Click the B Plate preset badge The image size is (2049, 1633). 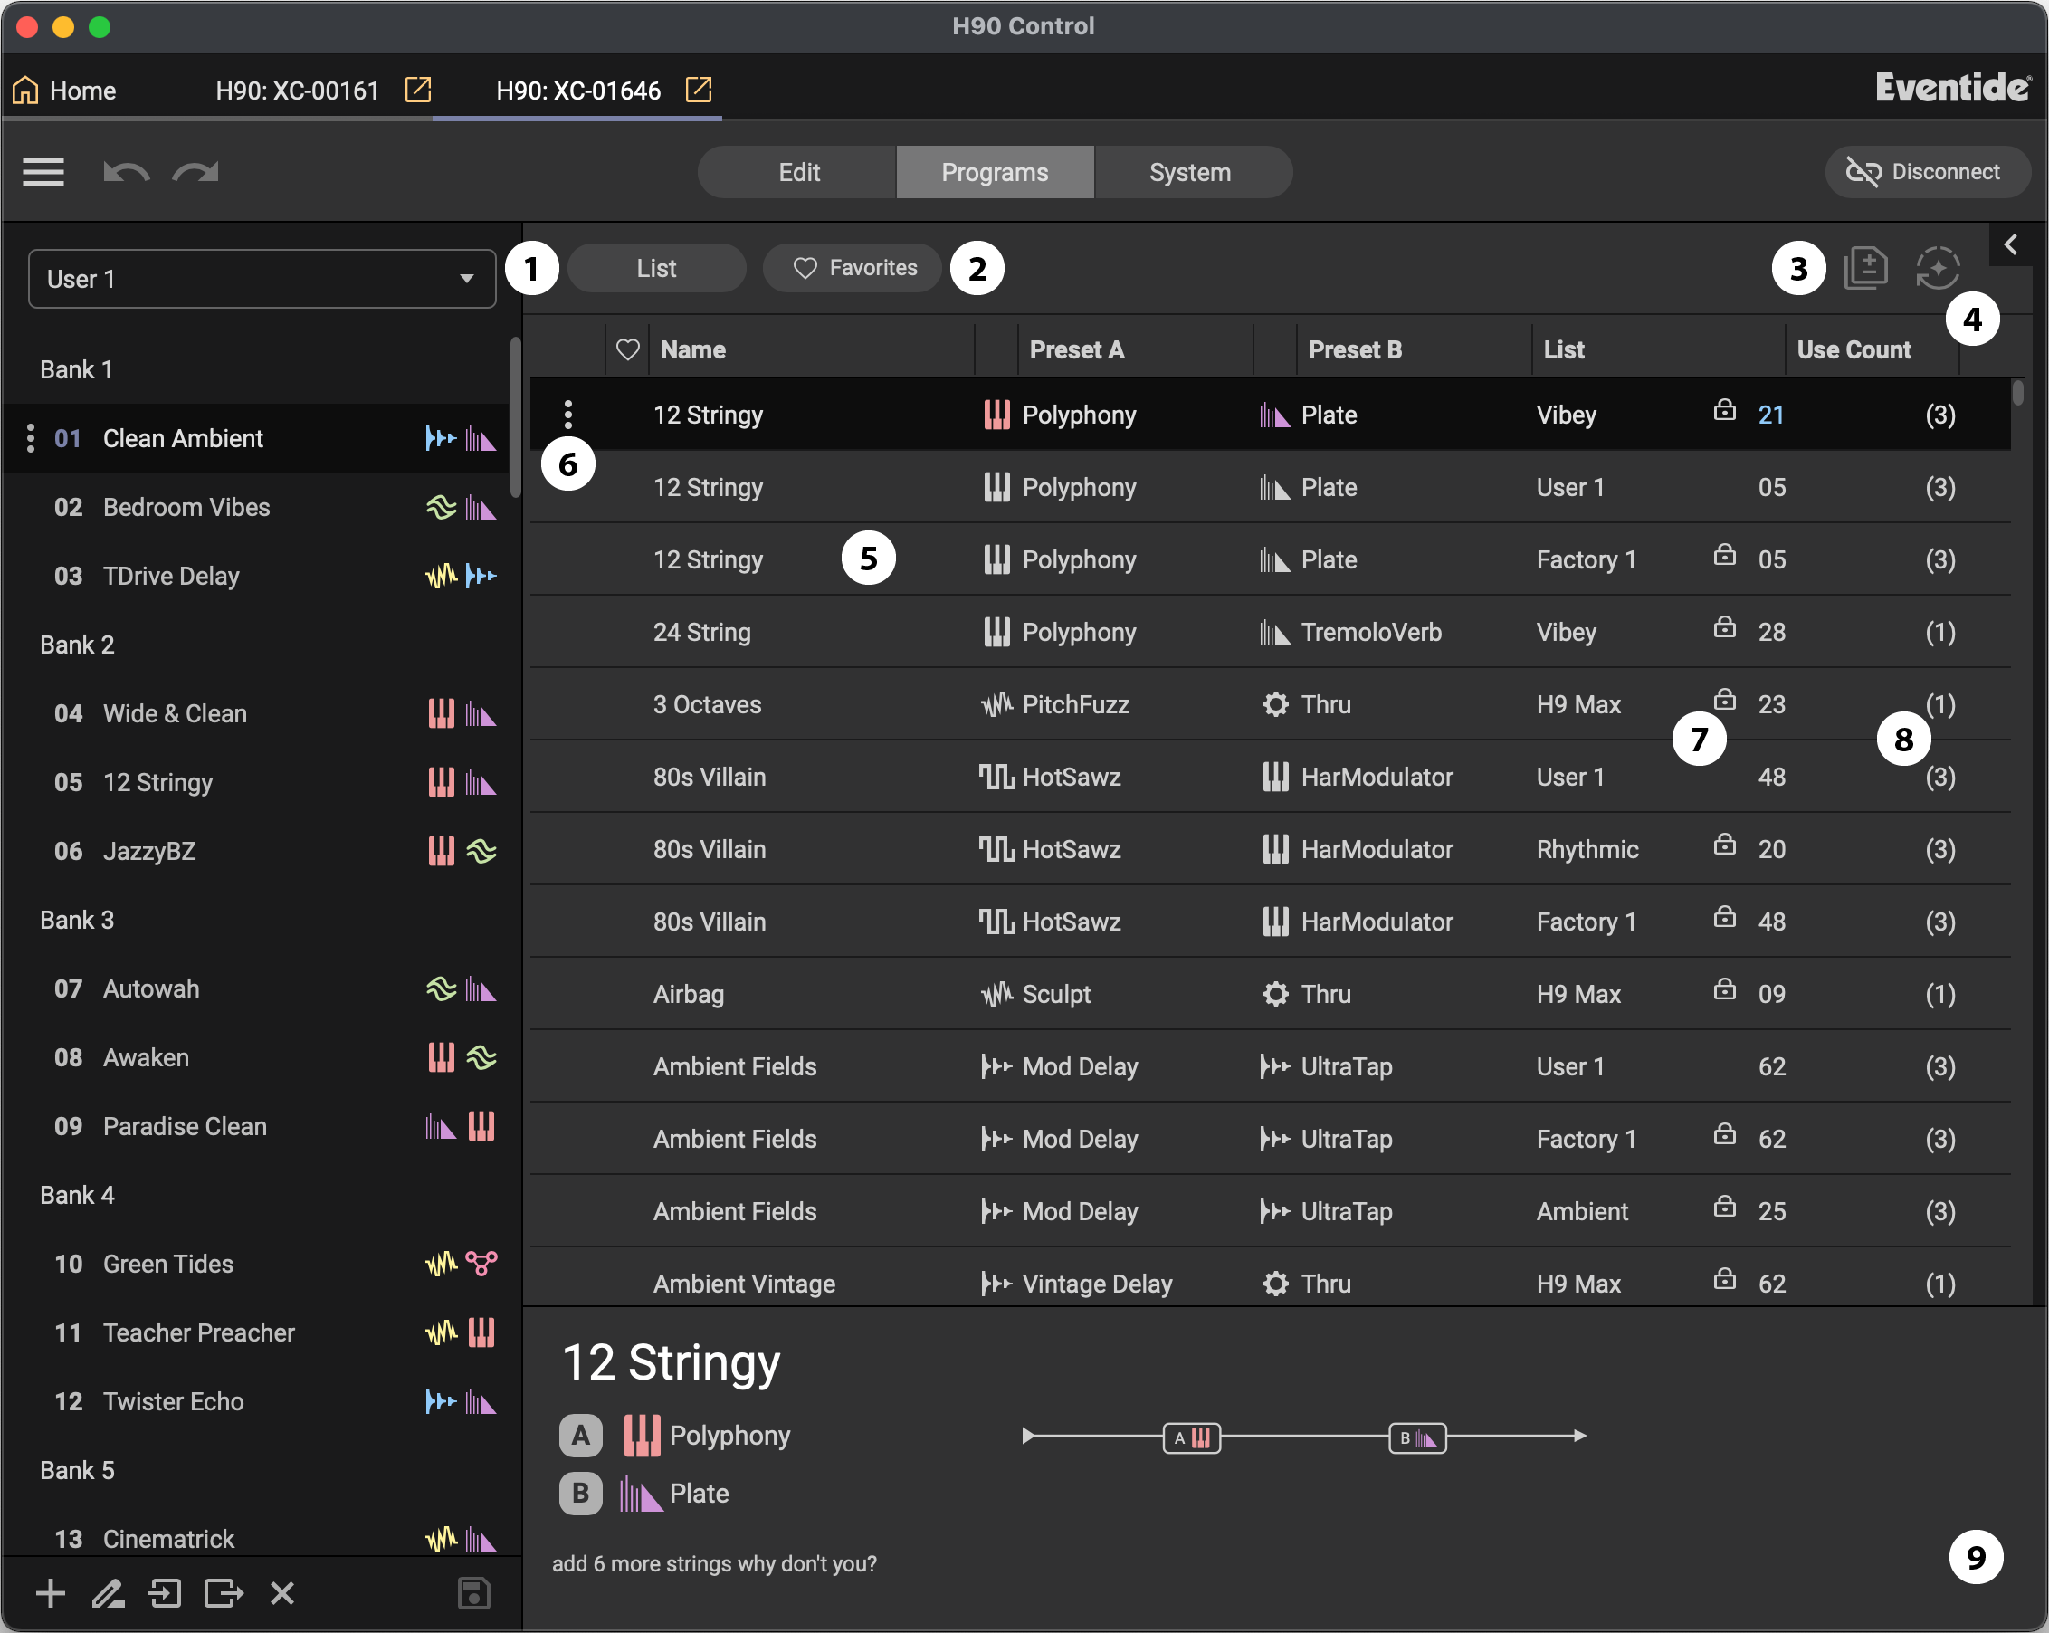click(581, 1494)
